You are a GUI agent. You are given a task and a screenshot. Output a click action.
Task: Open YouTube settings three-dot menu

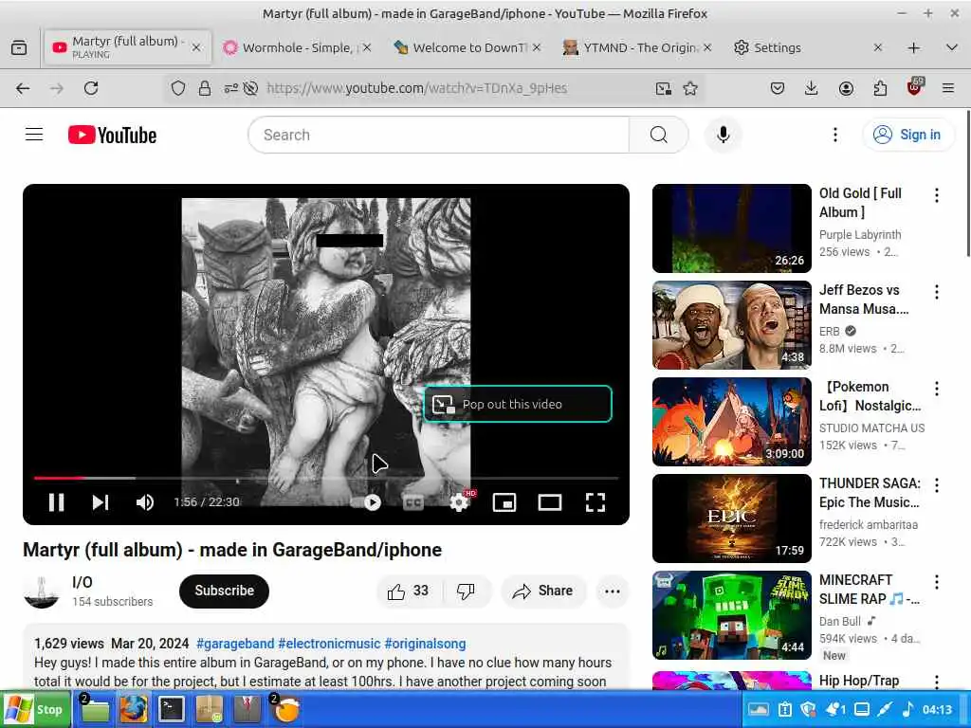click(834, 135)
